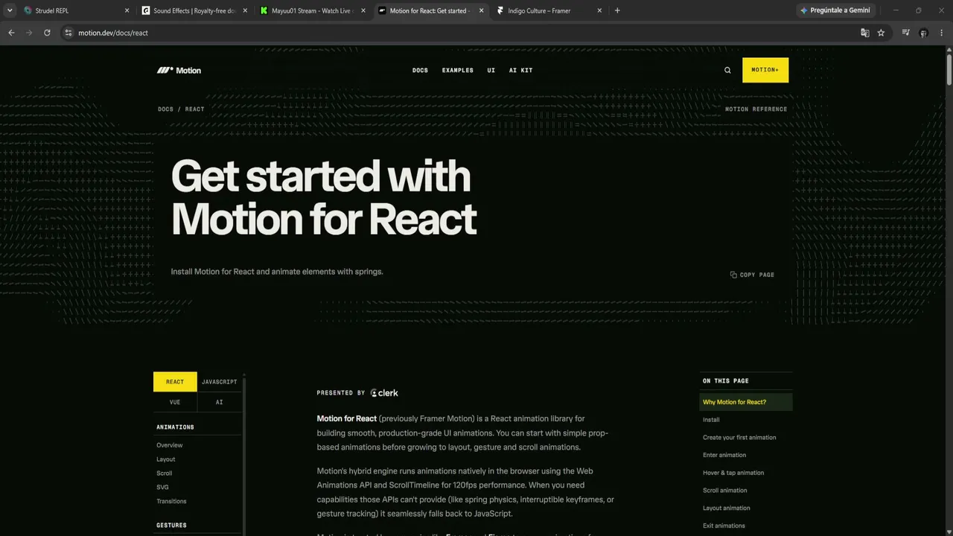Select the React docs tab
The width and height of the screenshot is (953, 536).
point(175,382)
